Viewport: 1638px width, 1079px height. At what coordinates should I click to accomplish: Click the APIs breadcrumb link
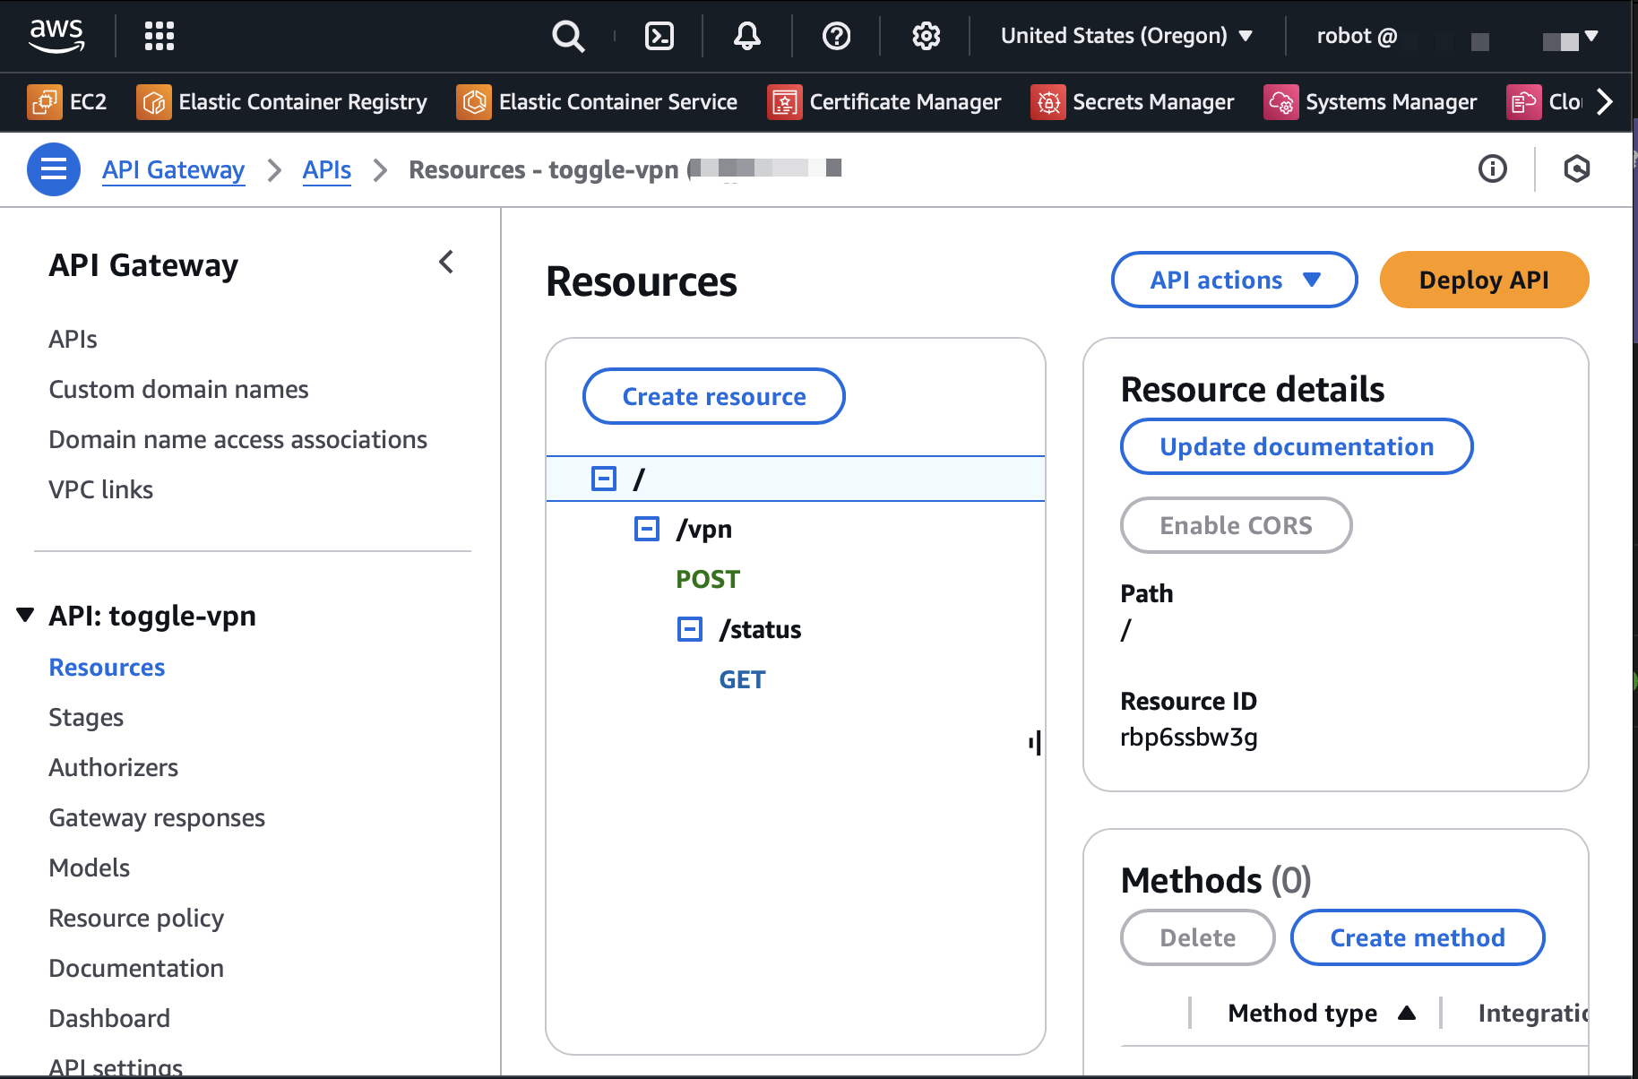click(x=327, y=169)
